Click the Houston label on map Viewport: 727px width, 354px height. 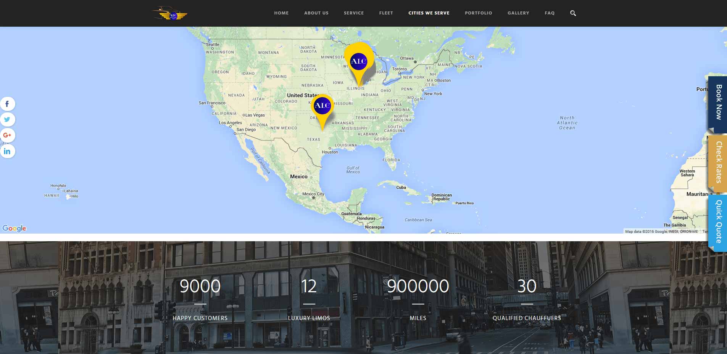(330, 152)
